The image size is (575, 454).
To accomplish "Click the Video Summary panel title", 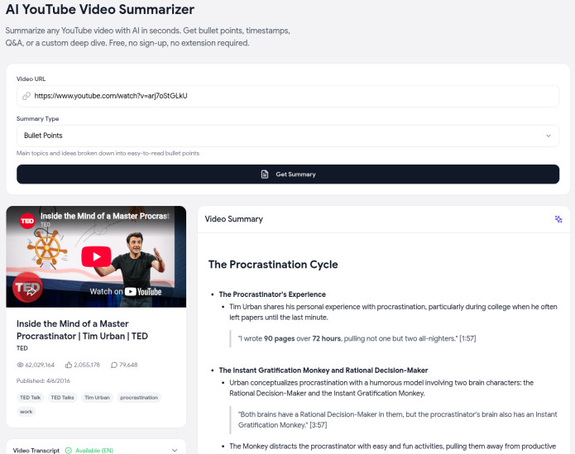I will click(x=233, y=219).
